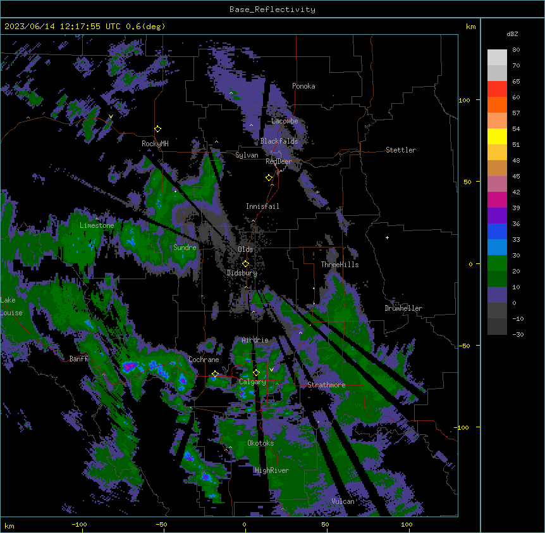This screenshot has width=545, height=533.
Task: Click the Ponoka city label
Action: 303,86
